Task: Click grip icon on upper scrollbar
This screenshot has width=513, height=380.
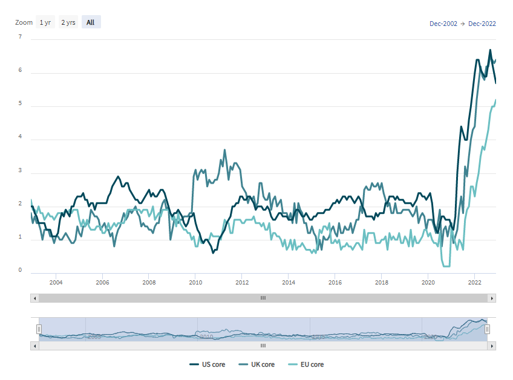Action: tap(263, 298)
